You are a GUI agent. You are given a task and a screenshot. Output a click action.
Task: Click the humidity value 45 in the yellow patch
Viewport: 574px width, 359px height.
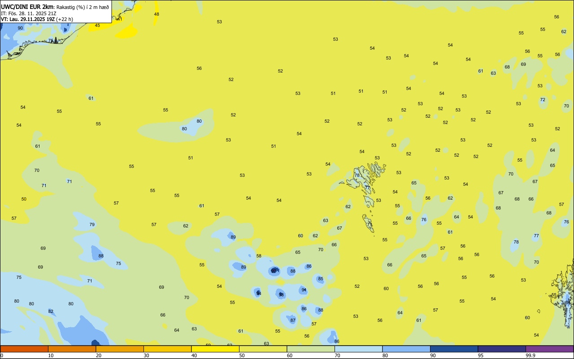97,25
